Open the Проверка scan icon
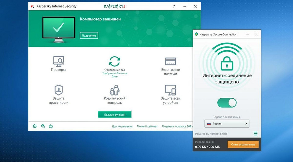Viewport: 293px width, 162px height. click(59, 61)
